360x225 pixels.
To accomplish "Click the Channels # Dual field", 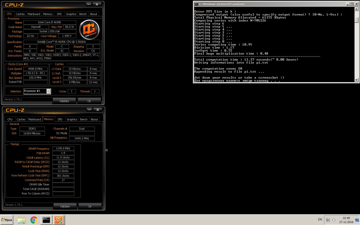I will [x=82, y=129].
